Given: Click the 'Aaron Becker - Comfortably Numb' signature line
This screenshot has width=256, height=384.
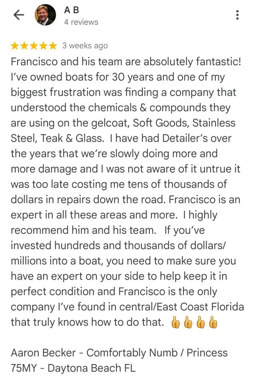Looking at the screenshot, I should point(119,353).
